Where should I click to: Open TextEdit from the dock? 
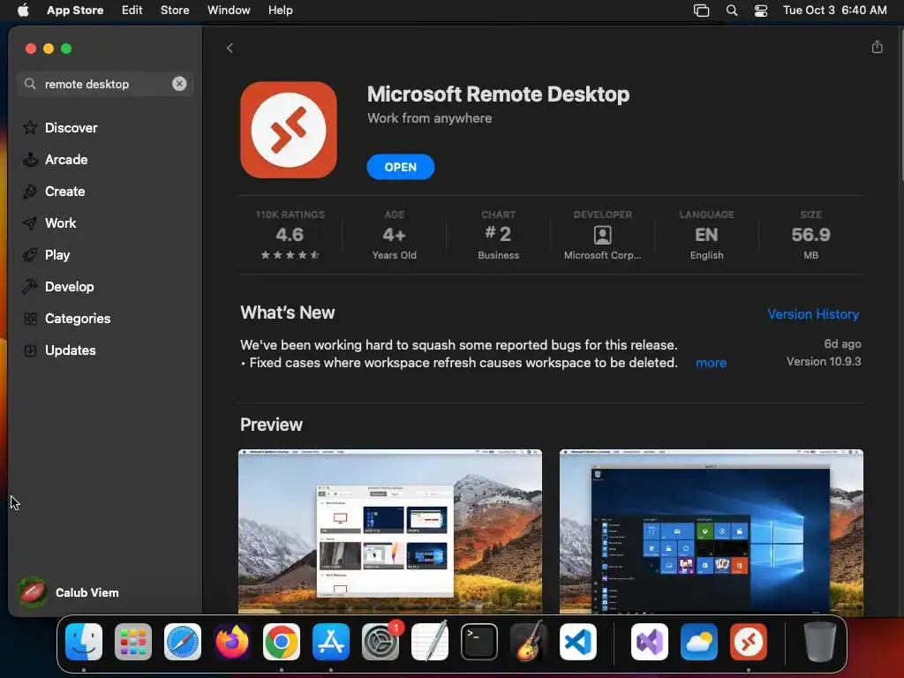430,642
